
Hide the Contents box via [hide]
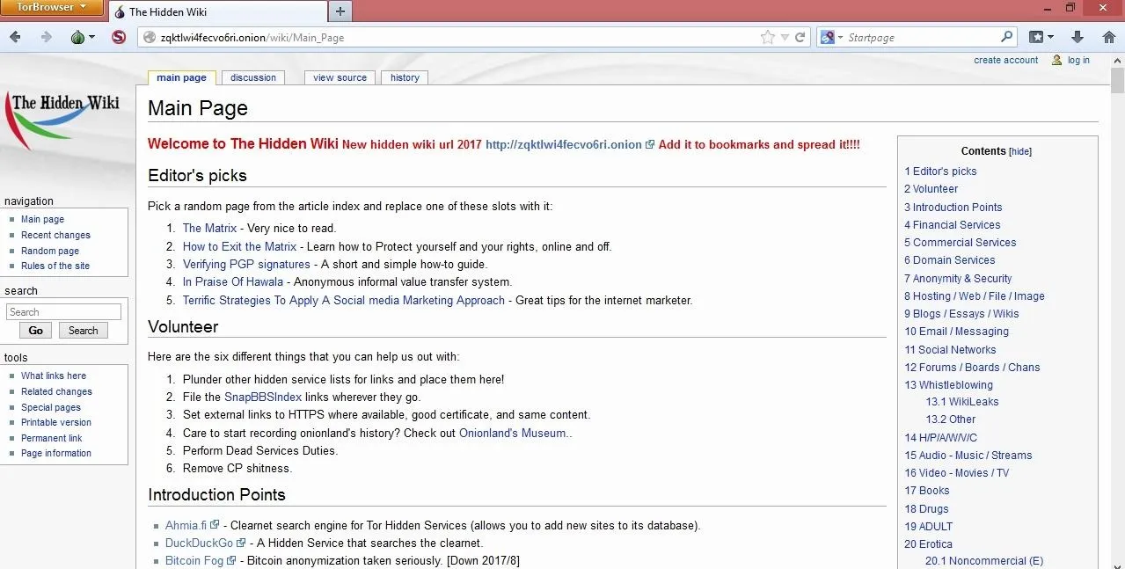(x=1020, y=151)
